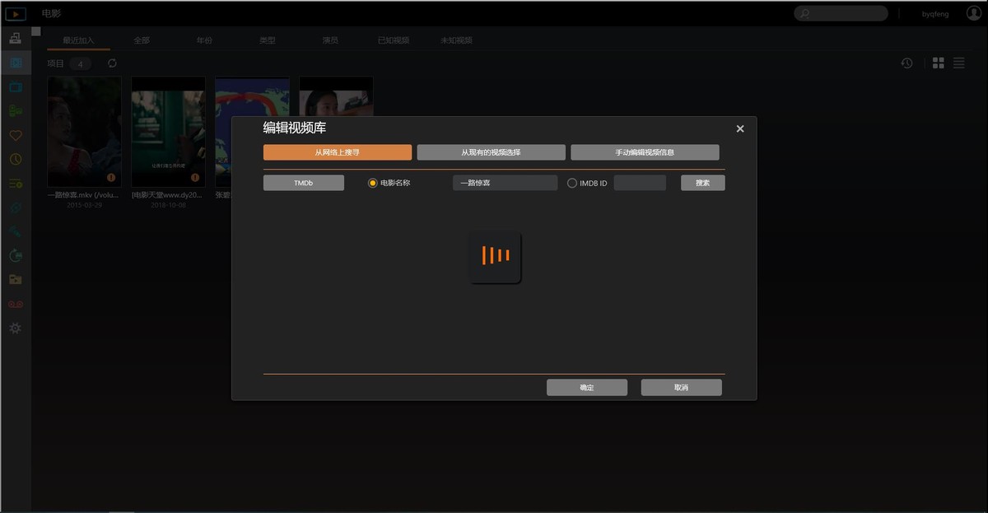Switch to list view
This screenshot has width=988, height=513.
tap(959, 63)
